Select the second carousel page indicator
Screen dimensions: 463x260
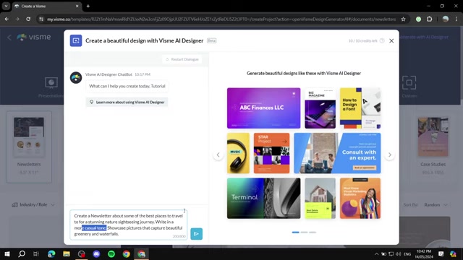[304, 233]
